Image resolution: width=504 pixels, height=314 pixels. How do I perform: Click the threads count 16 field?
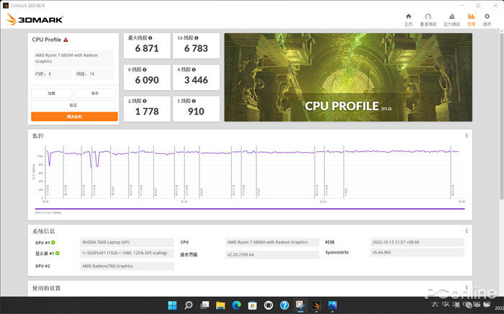[94, 74]
